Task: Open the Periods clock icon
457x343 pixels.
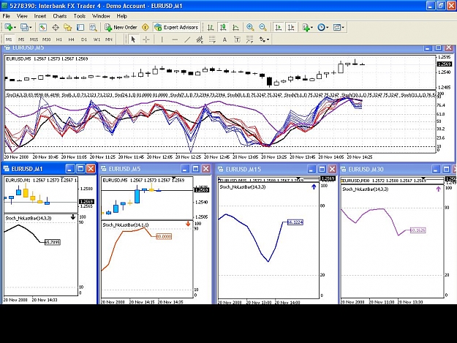Action: click(321, 27)
